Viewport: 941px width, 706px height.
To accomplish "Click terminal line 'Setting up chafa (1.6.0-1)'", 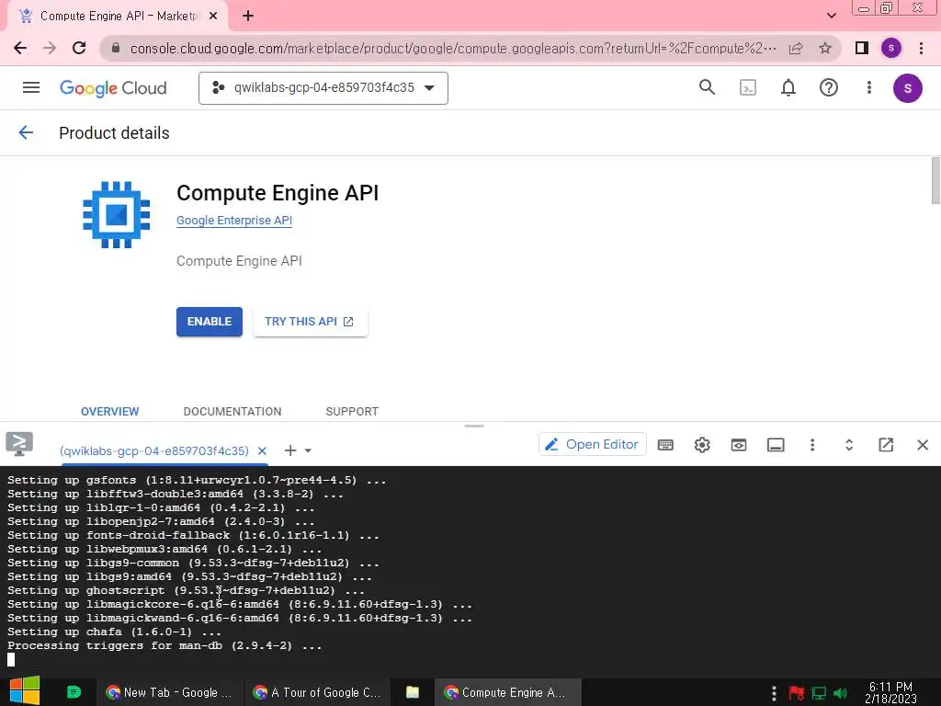I will pos(114,632).
